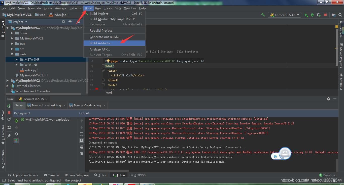
Task: Run Tomcat with the green play icon
Action: (x=306, y=15)
